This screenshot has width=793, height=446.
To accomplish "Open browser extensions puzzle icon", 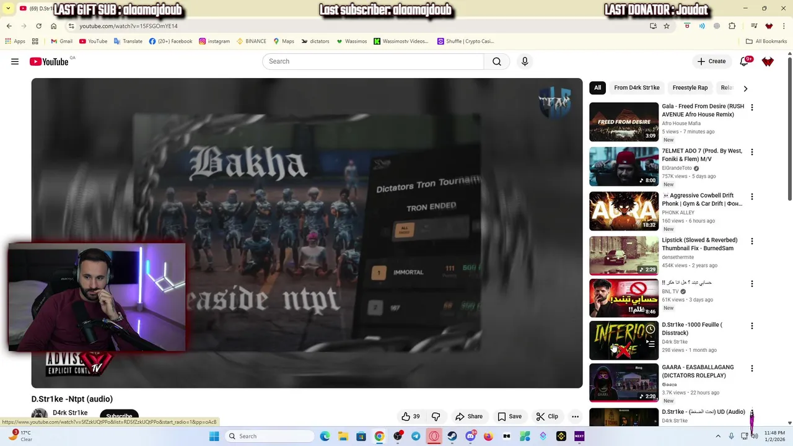I will pyautogui.click(x=732, y=26).
